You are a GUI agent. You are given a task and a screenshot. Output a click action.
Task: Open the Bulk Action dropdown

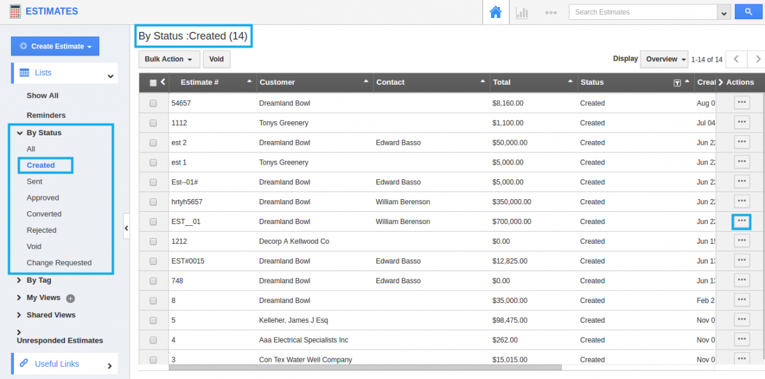(x=169, y=59)
